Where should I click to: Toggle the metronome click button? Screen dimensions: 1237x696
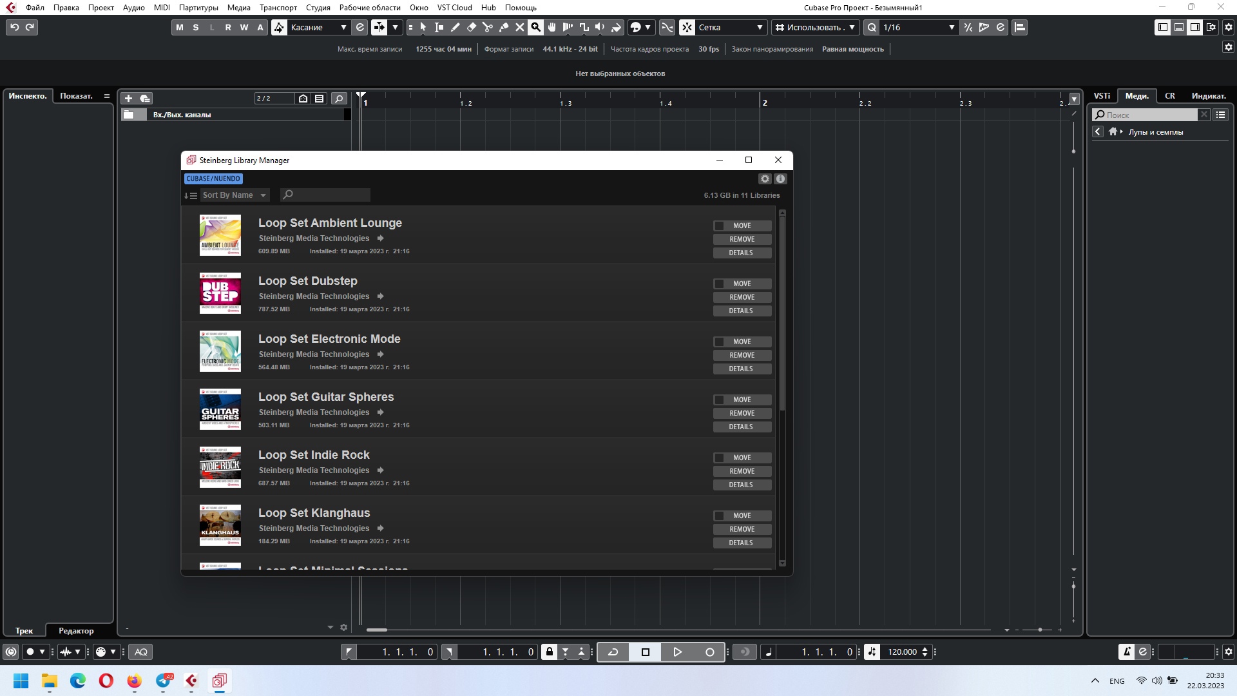tap(1127, 652)
